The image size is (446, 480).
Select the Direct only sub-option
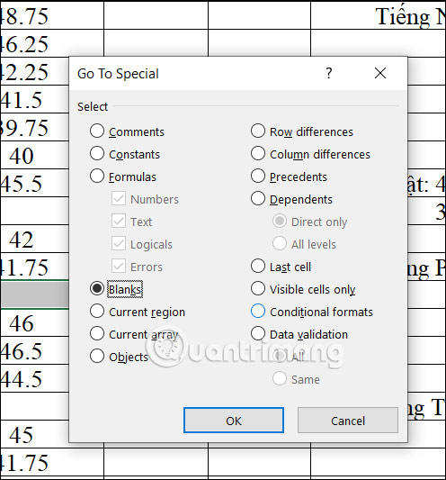click(280, 222)
